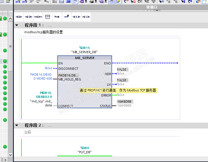208x162 pixels.
Task: Insert an empty box instruction
Action: point(48,17)
